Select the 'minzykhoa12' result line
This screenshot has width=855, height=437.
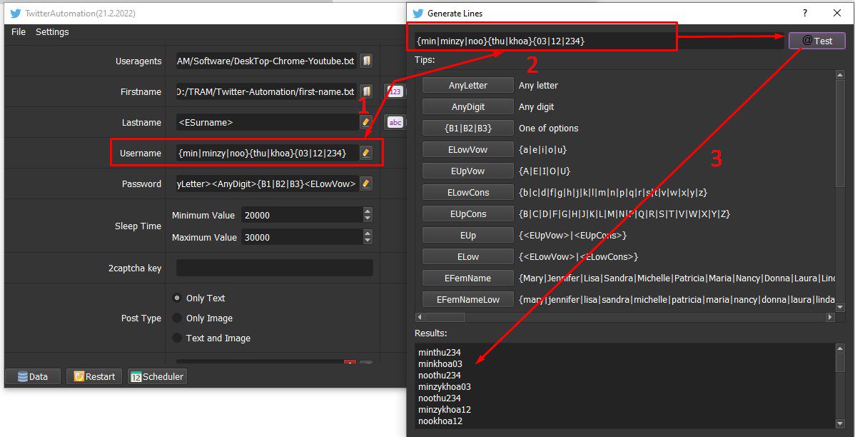click(445, 410)
